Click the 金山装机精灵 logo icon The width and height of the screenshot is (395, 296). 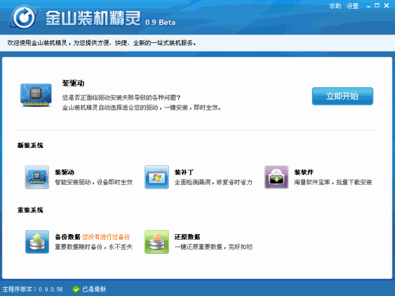click(24, 17)
